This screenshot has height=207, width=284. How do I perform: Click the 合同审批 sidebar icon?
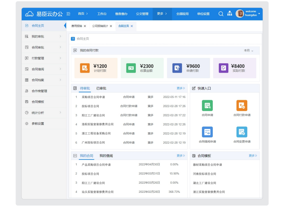click(27, 47)
